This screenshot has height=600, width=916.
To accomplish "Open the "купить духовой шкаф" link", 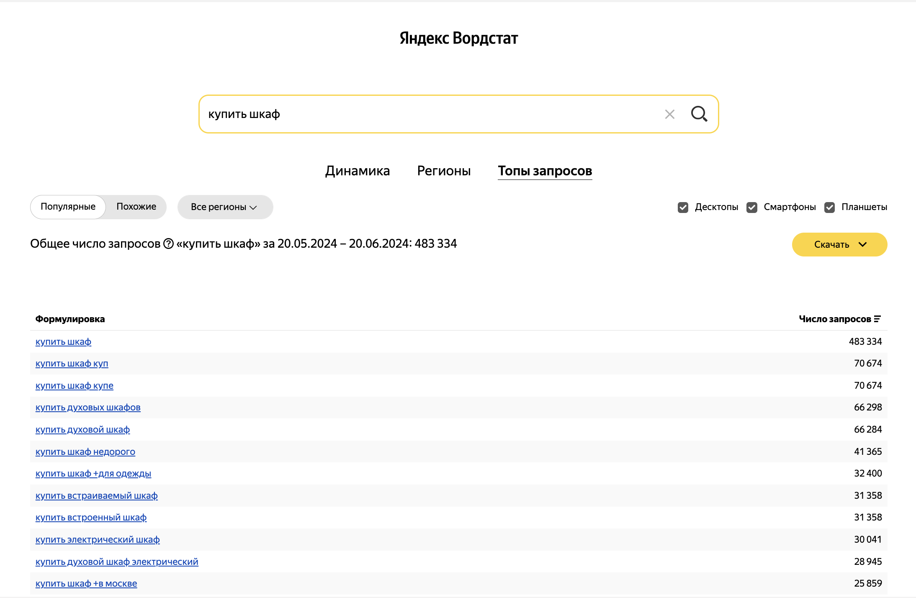I will [82, 429].
